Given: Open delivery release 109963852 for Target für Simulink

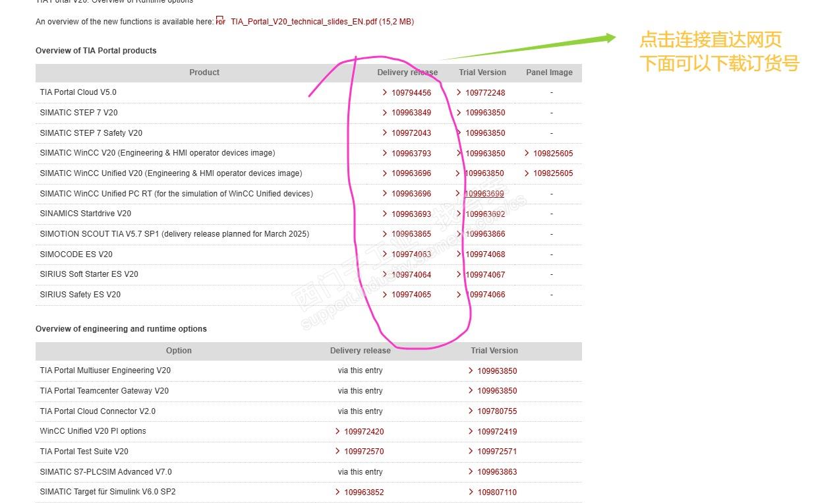Looking at the screenshot, I should tap(364, 492).
